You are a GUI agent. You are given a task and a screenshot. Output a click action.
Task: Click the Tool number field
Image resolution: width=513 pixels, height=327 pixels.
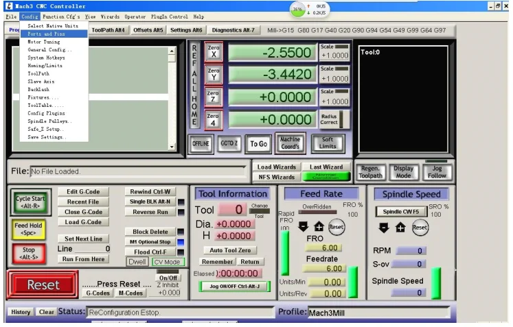click(x=232, y=209)
